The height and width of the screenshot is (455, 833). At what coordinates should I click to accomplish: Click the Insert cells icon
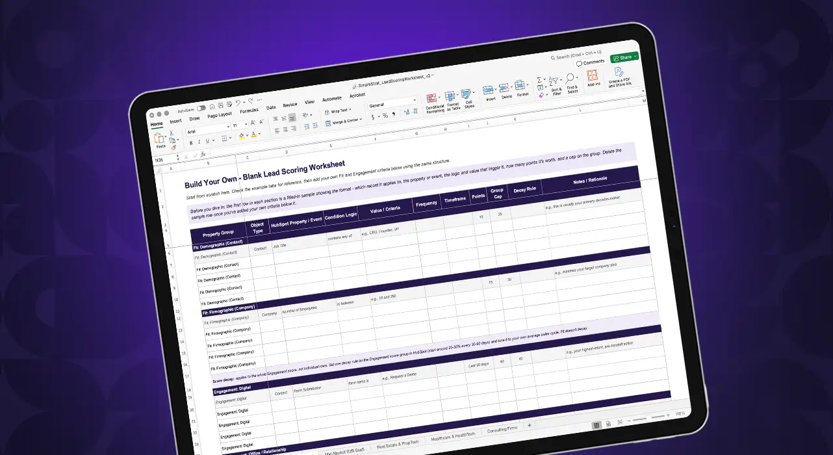point(488,90)
